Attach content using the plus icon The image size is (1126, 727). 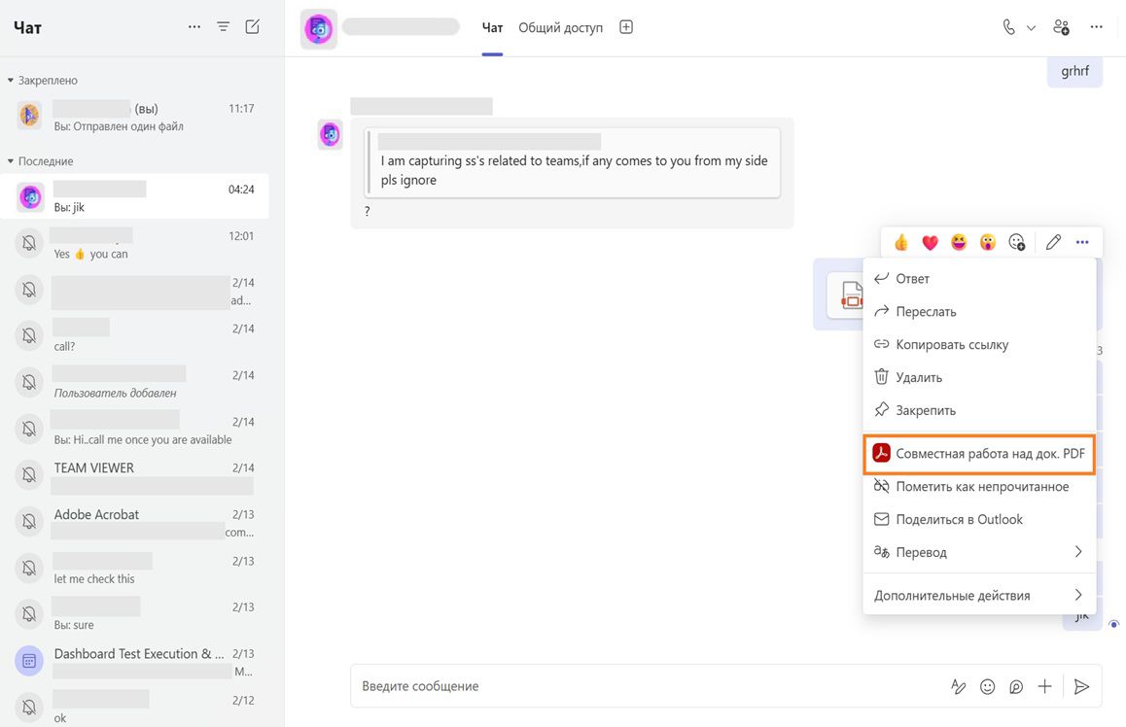pos(1044,686)
